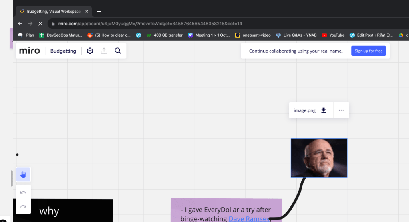Click the export board upload icon
409x222 pixels.
(x=104, y=51)
